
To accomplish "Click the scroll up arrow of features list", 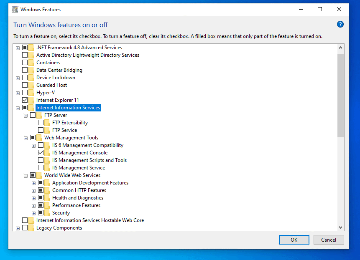I will [x=340, y=48].
